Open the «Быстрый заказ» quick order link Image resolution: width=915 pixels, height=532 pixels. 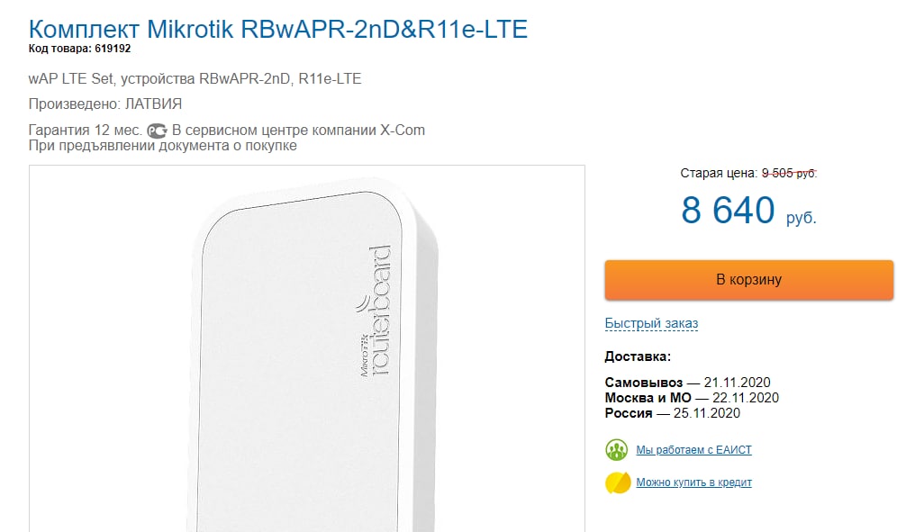pos(651,323)
